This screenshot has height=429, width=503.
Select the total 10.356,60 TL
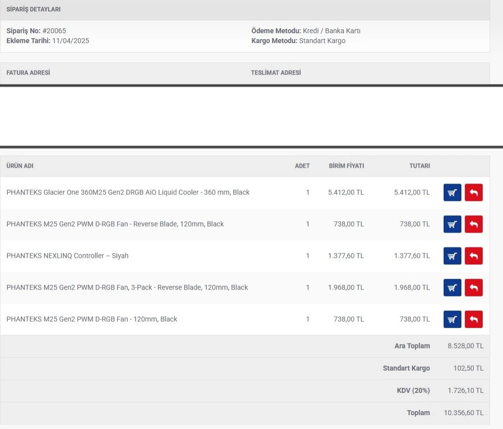(x=463, y=413)
